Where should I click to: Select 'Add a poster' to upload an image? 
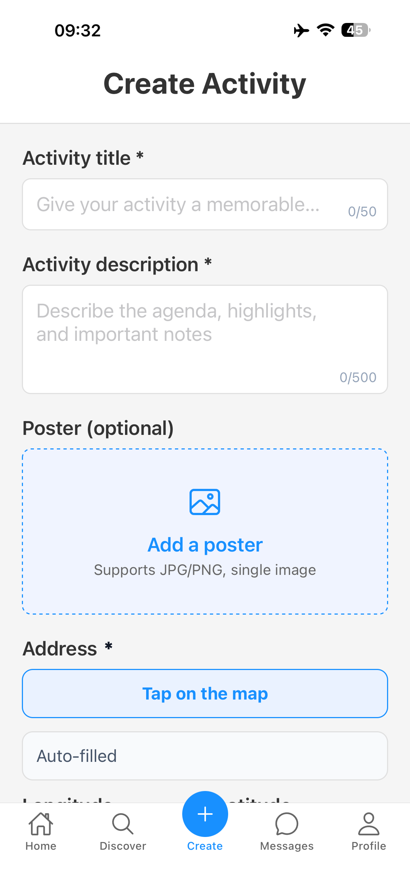[x=205, y=544]
